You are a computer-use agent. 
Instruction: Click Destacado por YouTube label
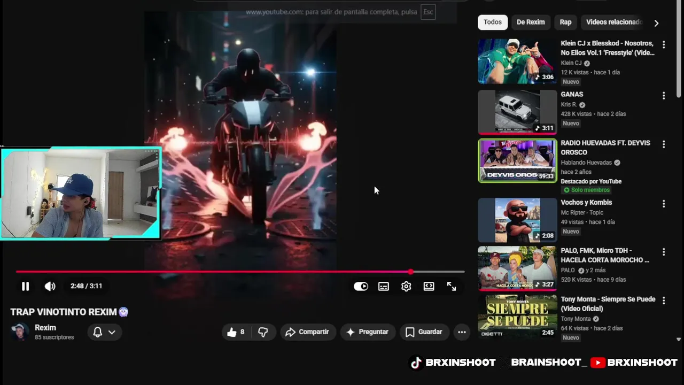coord(591,181)
